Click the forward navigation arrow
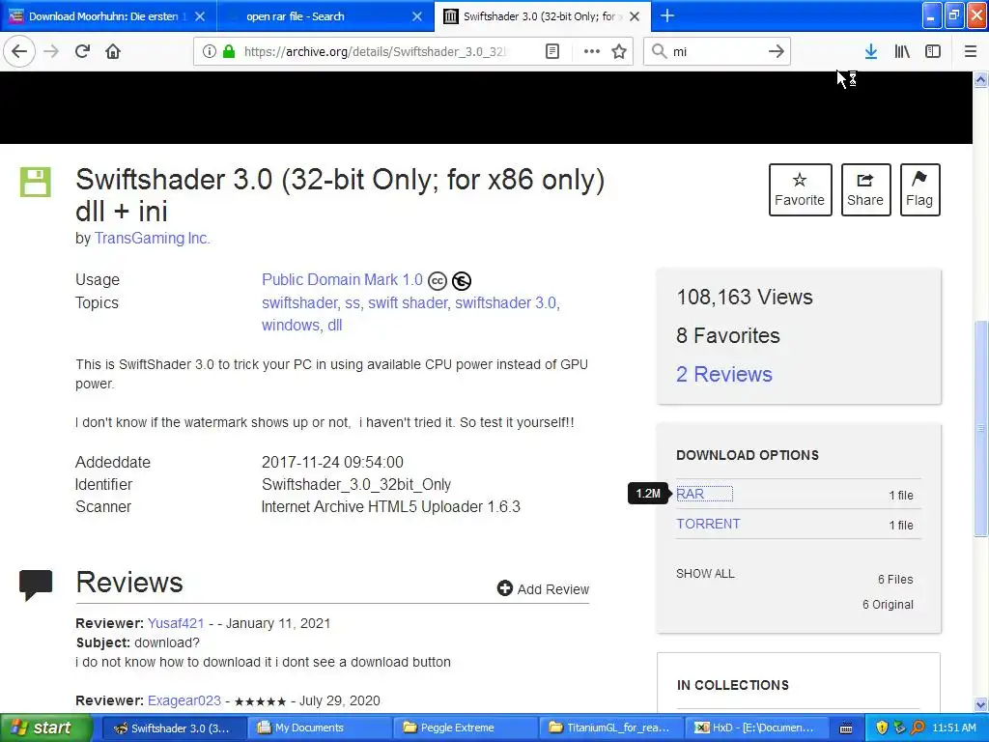 51,51
